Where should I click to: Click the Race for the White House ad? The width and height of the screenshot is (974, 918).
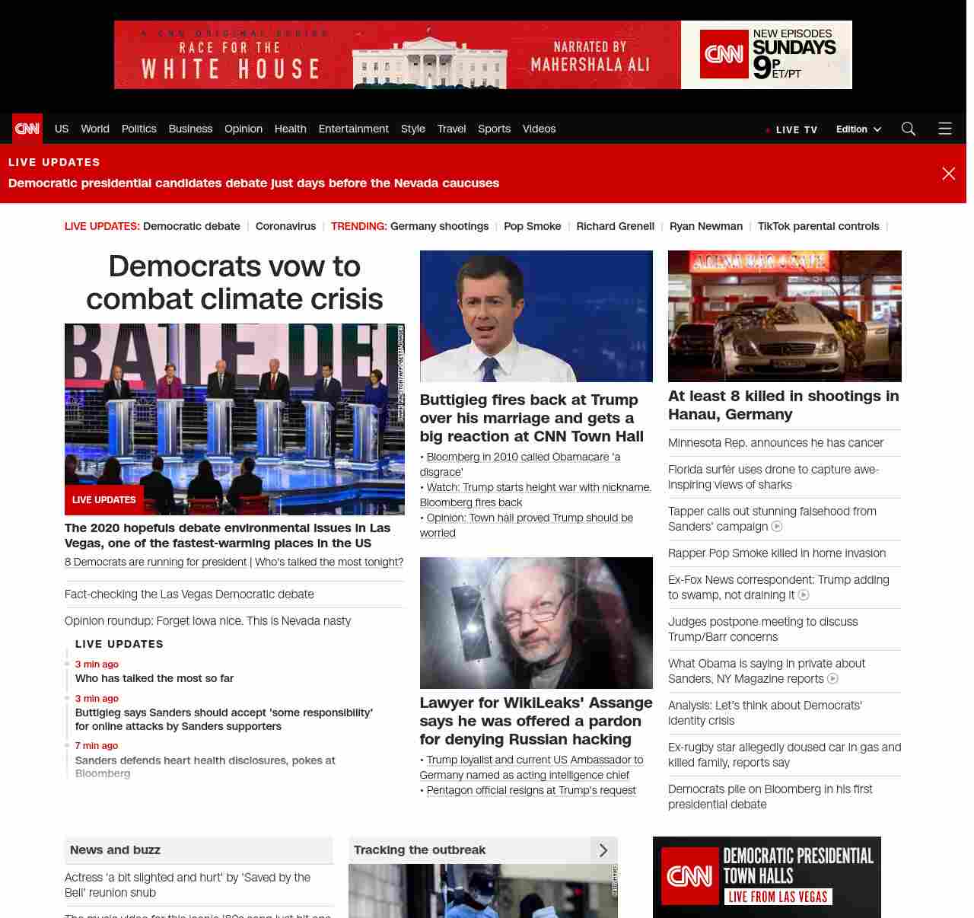[482, 55]
